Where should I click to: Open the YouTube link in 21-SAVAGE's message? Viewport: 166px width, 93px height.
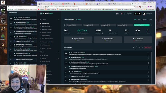coord(108,55)
